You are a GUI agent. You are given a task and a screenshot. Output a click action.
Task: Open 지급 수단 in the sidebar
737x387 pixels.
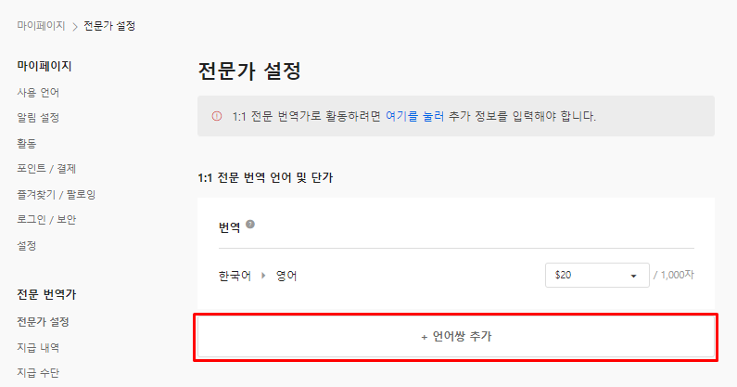pyautogui.click(x=38, y=373)
